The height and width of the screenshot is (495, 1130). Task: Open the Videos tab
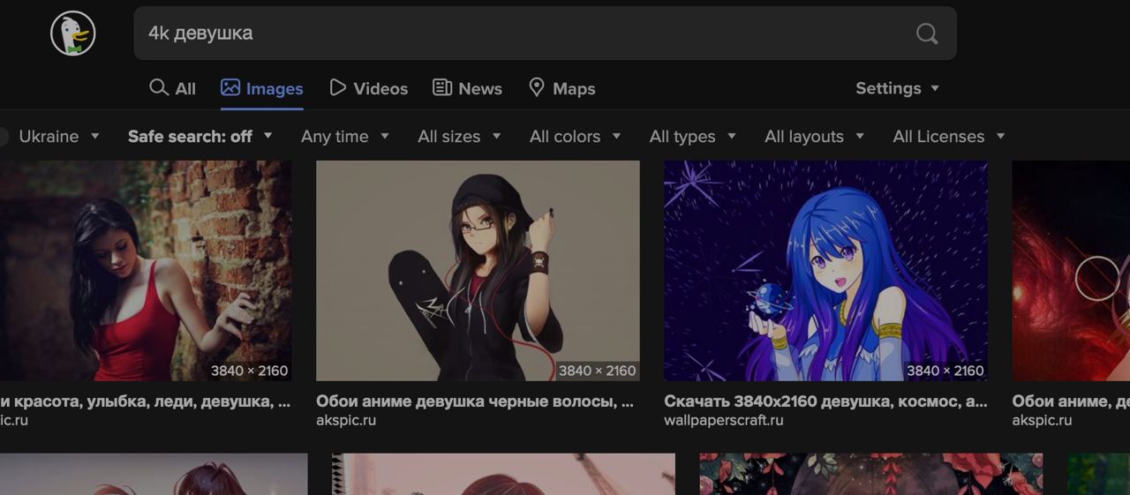(368, 88)
